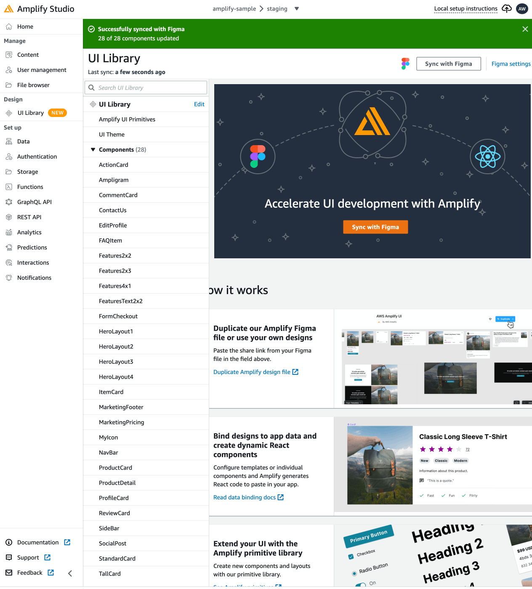This screenshot has width=532, height=589.
Task: Open Authentication menu item
Action: point(37,157)
